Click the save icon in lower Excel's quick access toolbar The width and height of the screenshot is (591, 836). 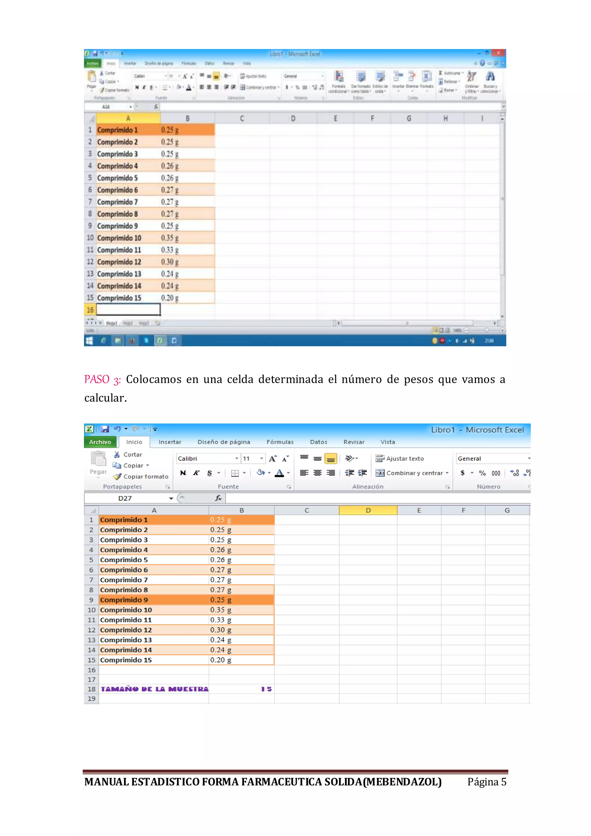pyautogui.click(x=105, y=429)
